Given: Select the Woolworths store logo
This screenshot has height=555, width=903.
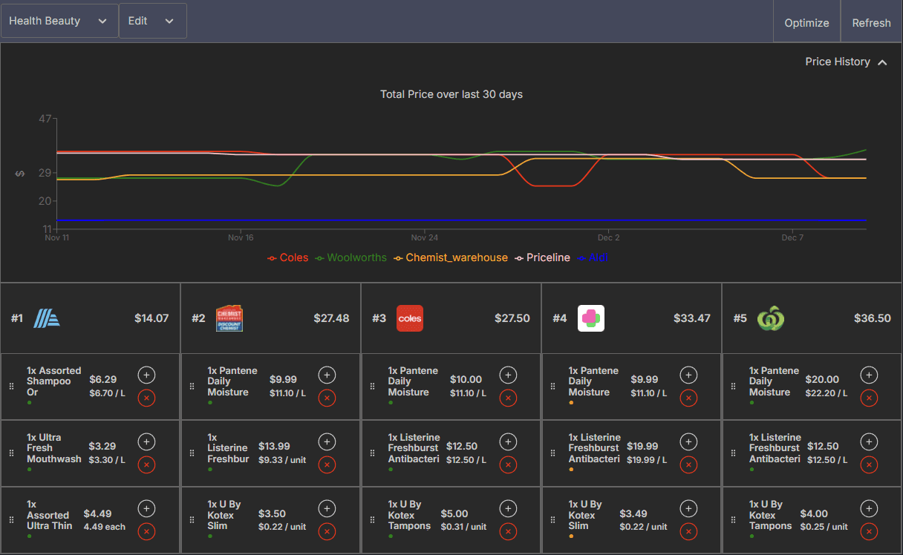Looking at the screenshot, I should [x=772, y=318].
